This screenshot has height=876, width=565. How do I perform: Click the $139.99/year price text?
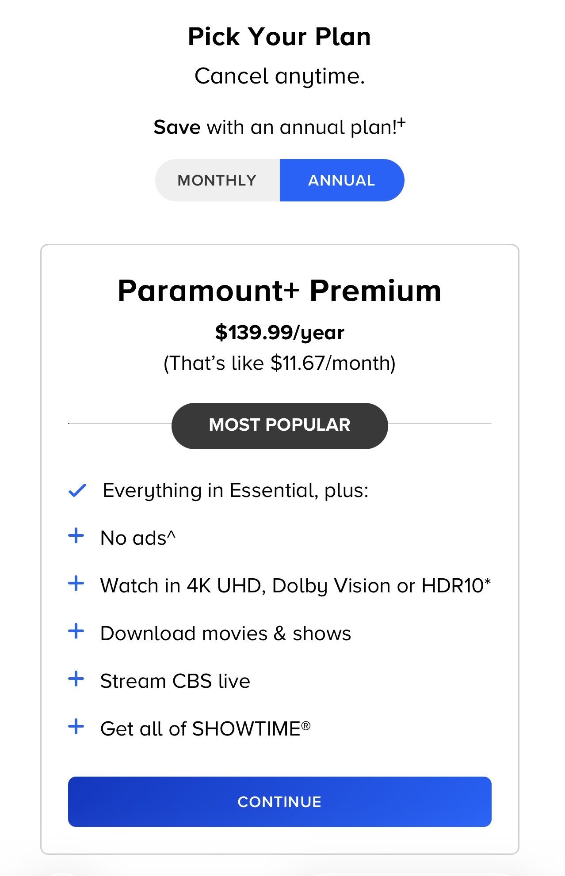coord(279,333)
